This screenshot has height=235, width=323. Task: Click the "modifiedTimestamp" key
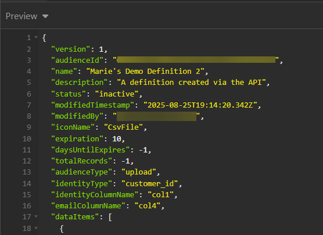click(93, 105)
